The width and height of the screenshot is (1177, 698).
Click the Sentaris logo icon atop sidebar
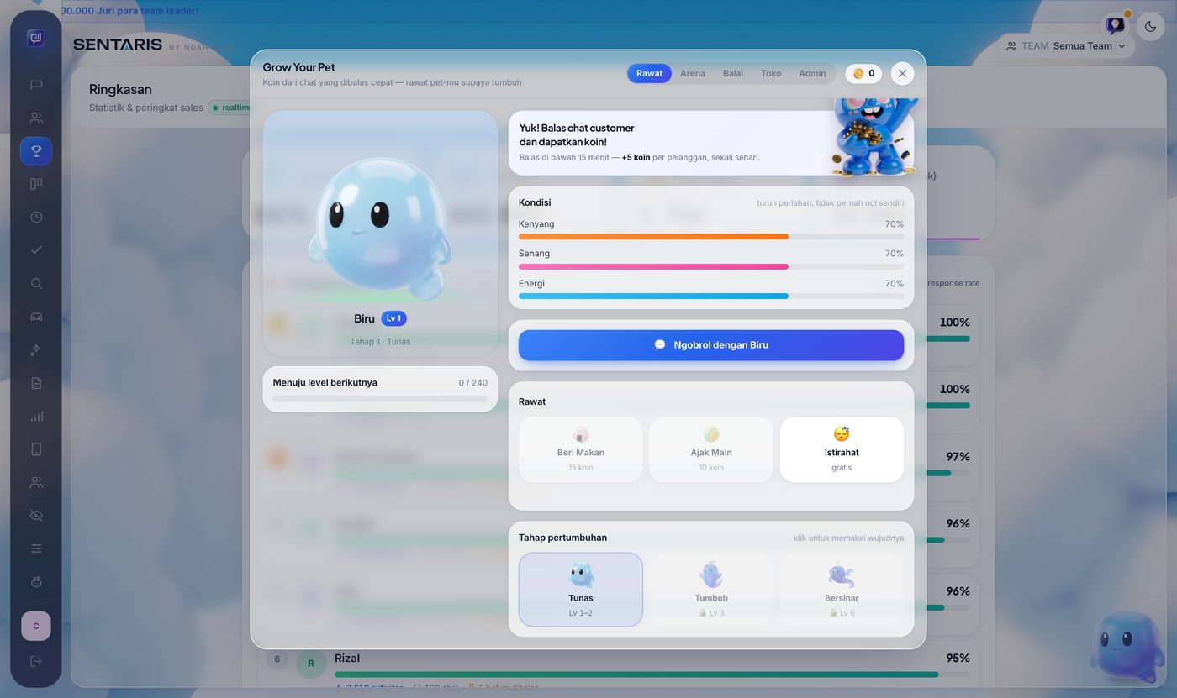click(x=35, y=38)
